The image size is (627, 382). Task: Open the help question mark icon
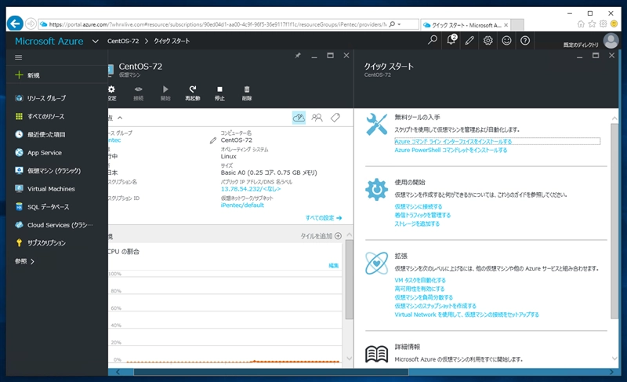pyautogui.click(x=525, y=41)
